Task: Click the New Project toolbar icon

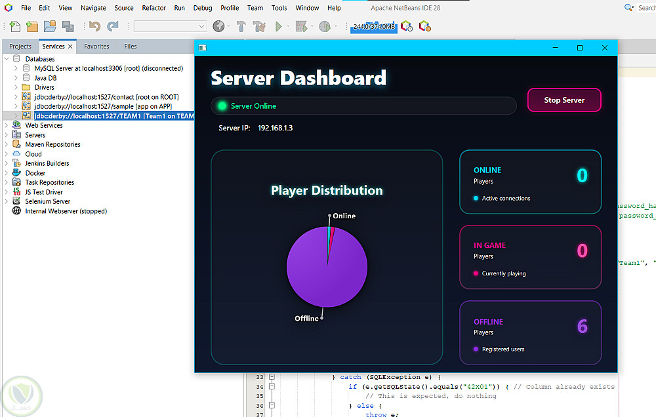Action: tap(32, 26)
